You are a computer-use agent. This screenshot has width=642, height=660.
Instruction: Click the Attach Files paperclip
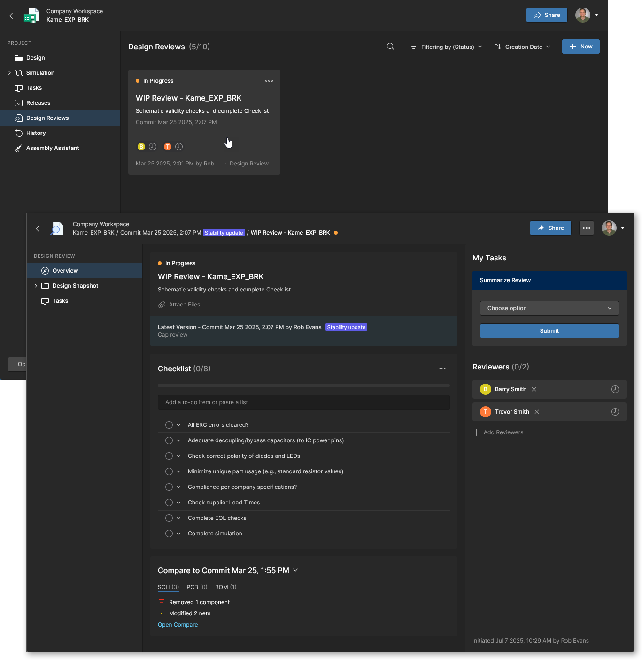point(162,305)
